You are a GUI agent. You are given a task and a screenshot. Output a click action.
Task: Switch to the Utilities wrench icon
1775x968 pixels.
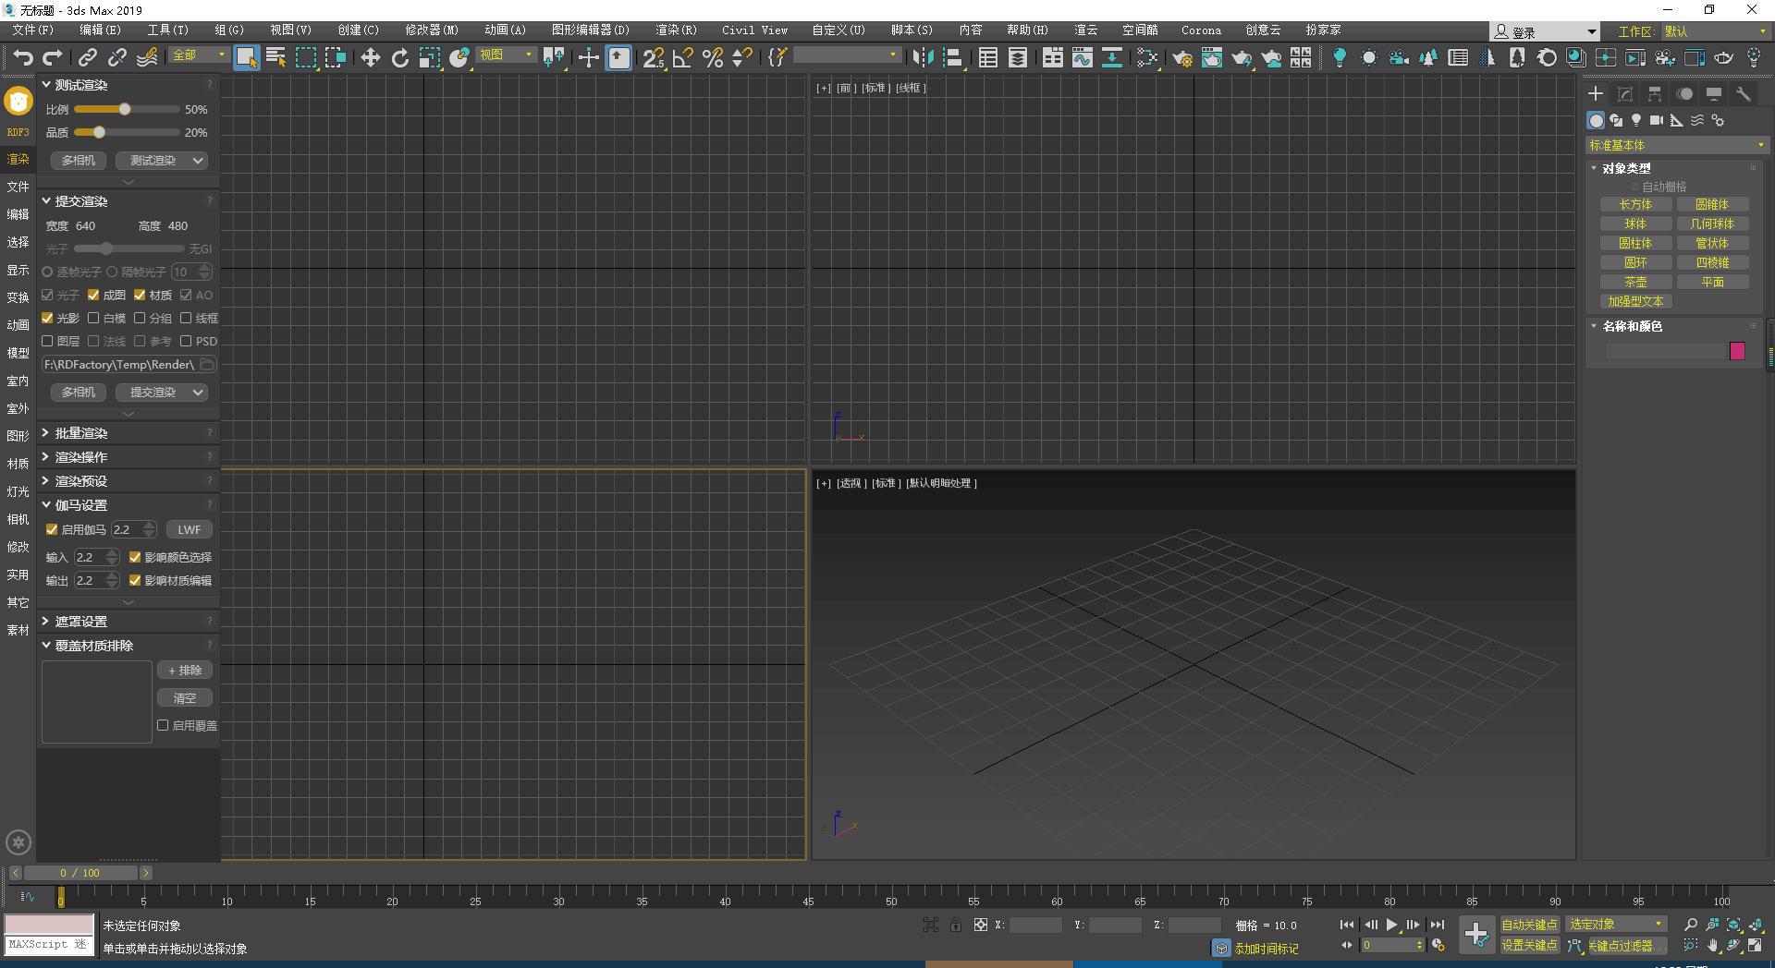coord(1743,94)
